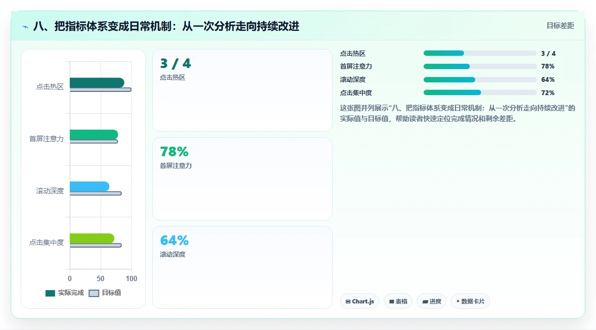Click the 滚动深度 label in progress list
Screen dimensions: 596x330
[x=353, y=80]
